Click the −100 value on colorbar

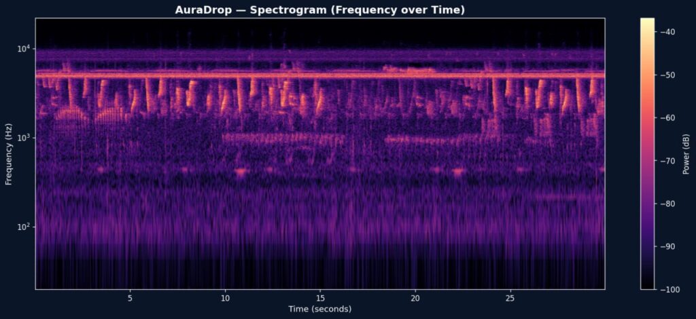click(669, 289)
